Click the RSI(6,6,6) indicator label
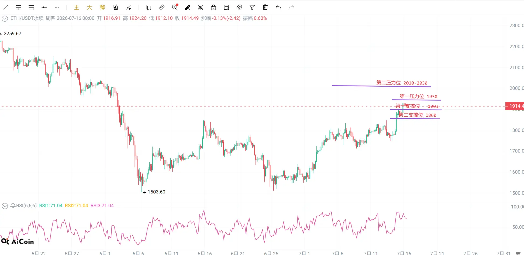 click(26, 206)
